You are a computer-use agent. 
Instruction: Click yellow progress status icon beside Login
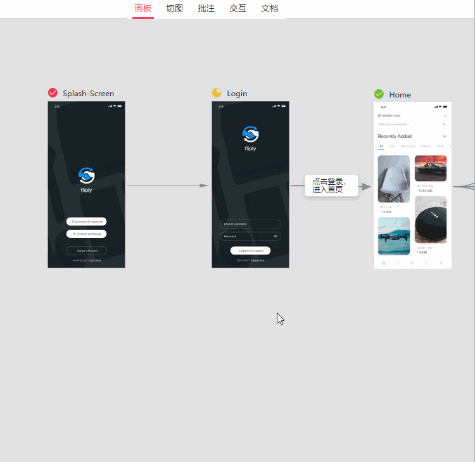tap(217, 92)
